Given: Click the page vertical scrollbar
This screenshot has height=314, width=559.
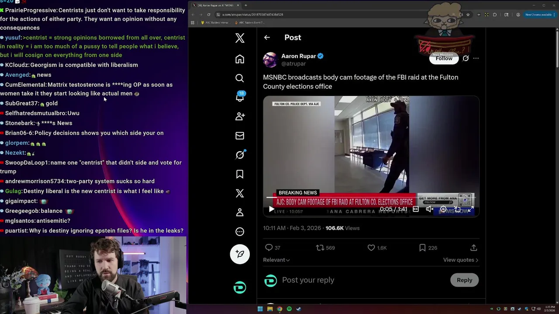Looking at the screenshot, I should (557, 48).
